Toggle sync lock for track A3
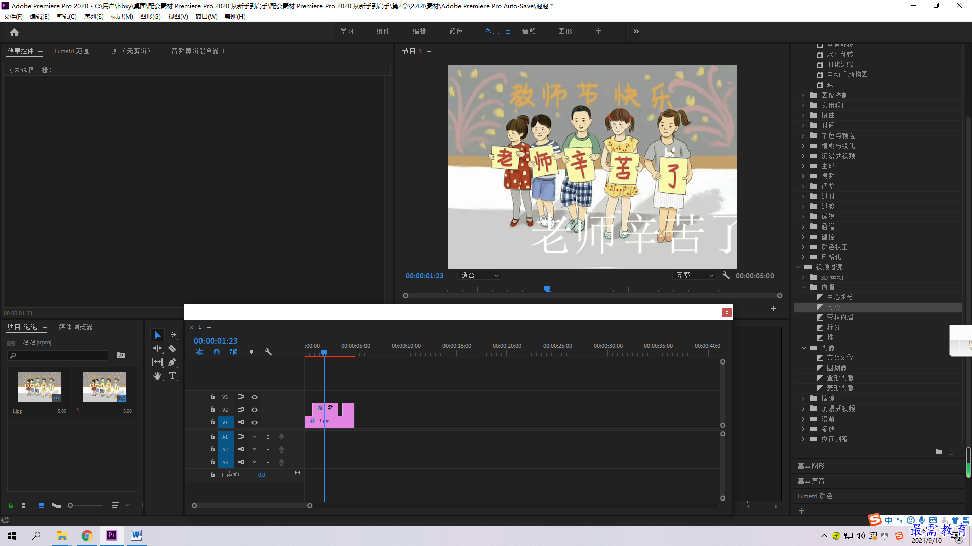Image resolution: width=972 pixels, height=546 pixels. point(241,462)
